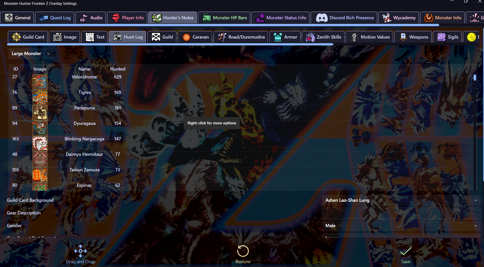Click the Weapons sub-tab icon
This screenshot has height=267, width=484.
click(403, 37)
